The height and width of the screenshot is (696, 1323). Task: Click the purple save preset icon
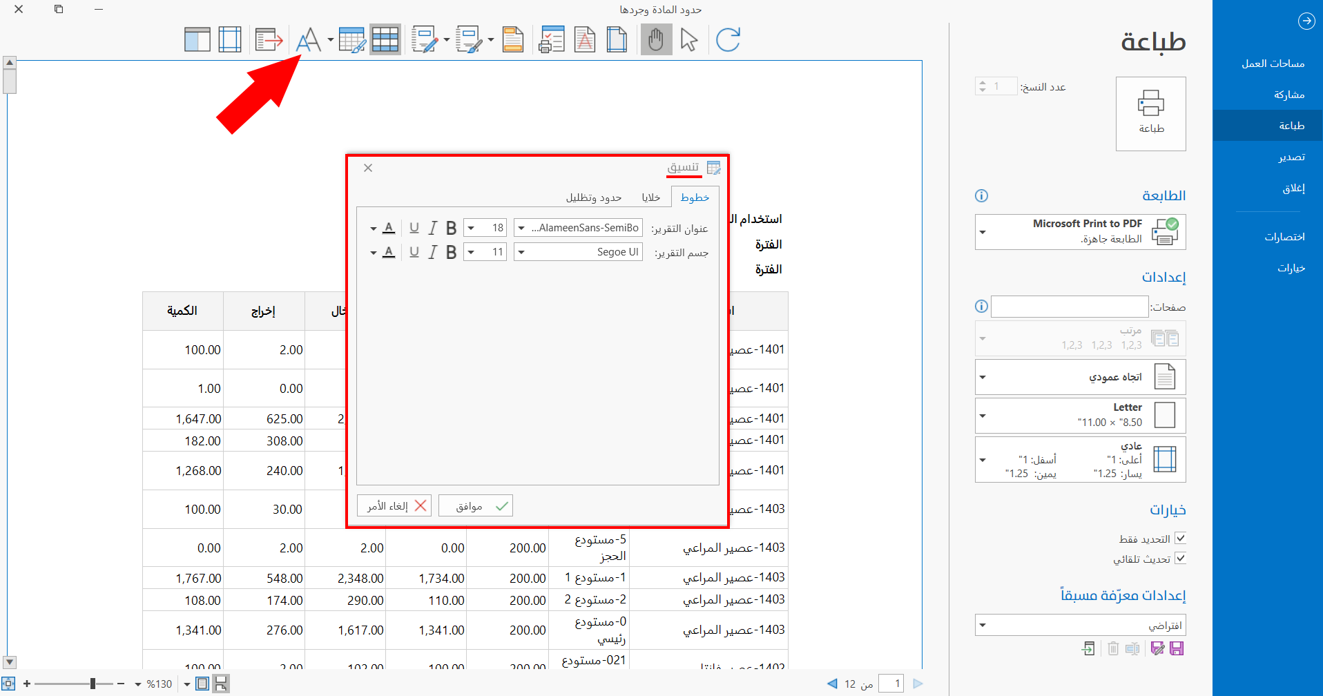pos(1177,648)
